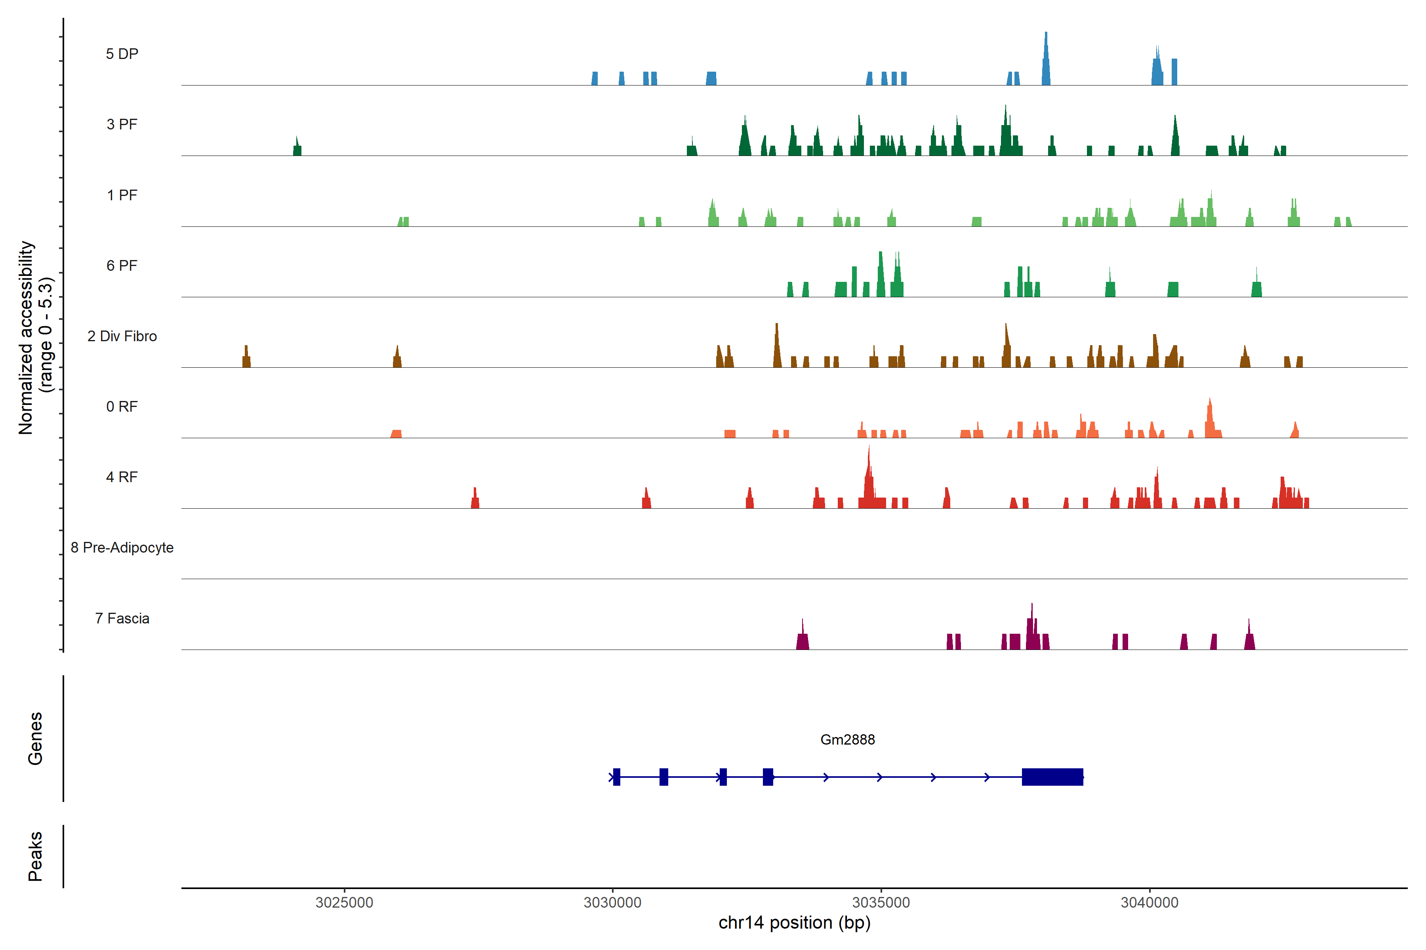The height and width of the screenshot is (950, 1426).
Task: Click the 4 RF track label
Action: coord(122,477)
